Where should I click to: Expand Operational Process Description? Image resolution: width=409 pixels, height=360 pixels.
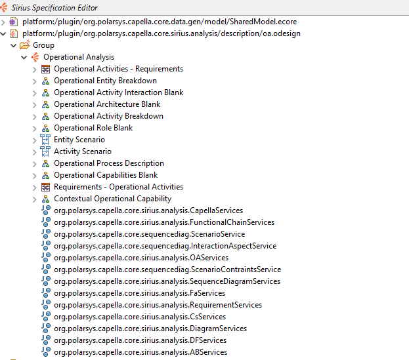[34, 164]
